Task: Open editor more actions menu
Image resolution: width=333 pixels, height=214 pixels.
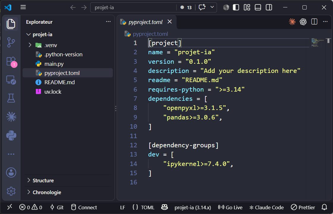Action: click(325, 22)
